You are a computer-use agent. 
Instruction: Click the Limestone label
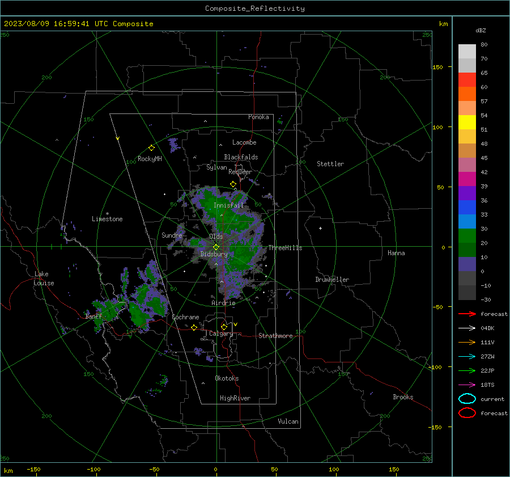pyautogui.click(x=107, y=219)
